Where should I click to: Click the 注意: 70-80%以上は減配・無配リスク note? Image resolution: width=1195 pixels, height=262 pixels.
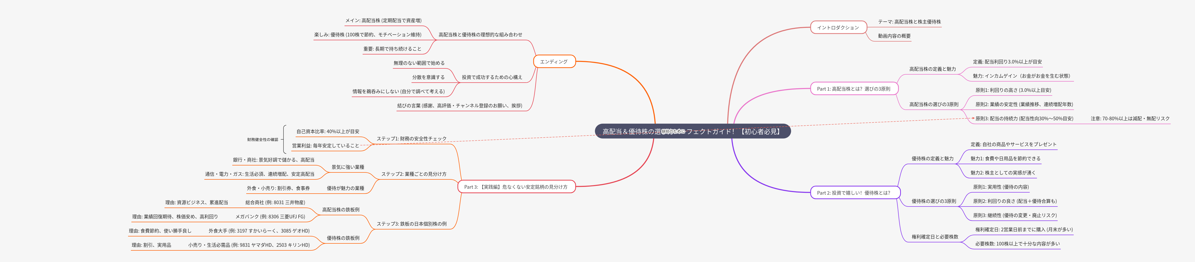1130,119
